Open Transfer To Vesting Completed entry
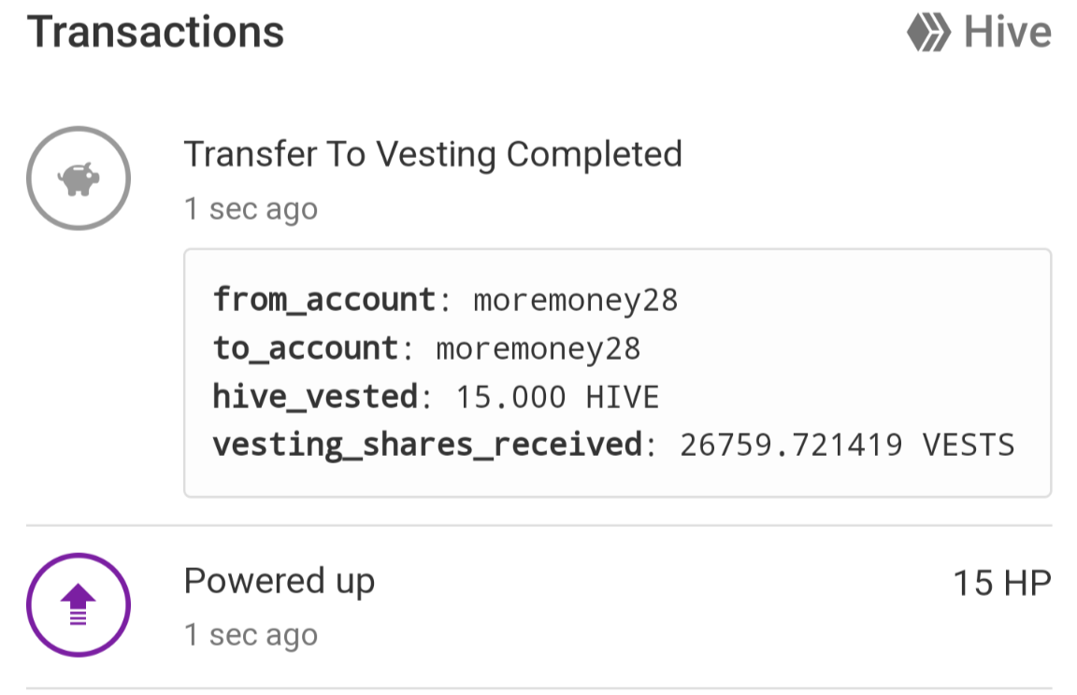 coord(433,154)
